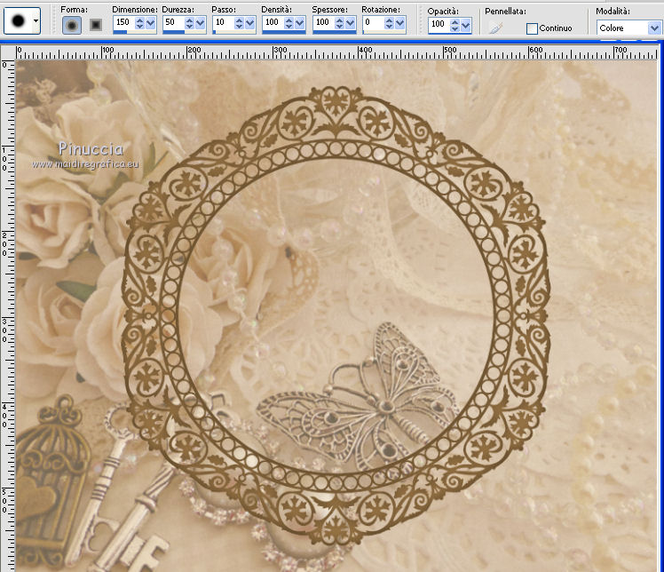Select the square brush shape
664x572 pixels.
[x=96, y=26]
